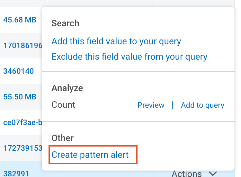Preview the Count analysis
The height and width of the screenshot is (177, 241).
tap(151, 105)
